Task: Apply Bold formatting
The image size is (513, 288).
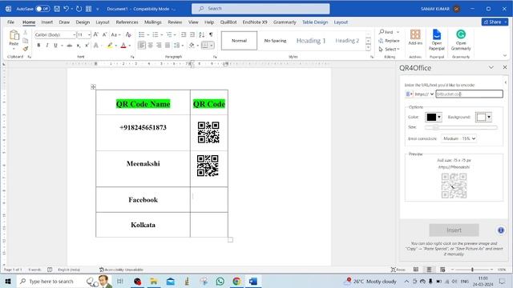Action: (38, 46)
